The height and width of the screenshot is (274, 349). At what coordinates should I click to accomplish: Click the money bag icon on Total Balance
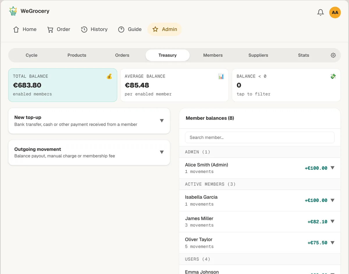[109, 76]
